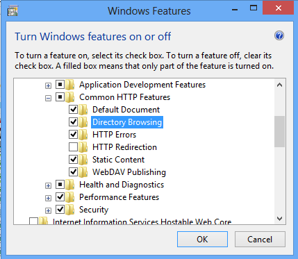Viewport: 298px width, 259px height.
Task: Select the Default Document folder icon
Action: pyautogui.click(x=83, y=110)
